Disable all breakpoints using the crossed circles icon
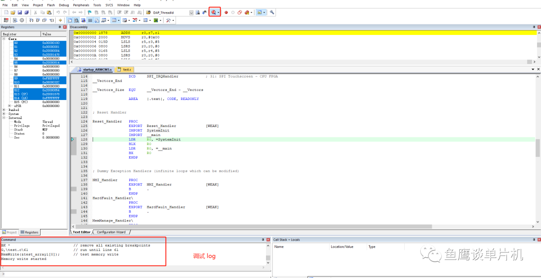The height and width of the screenshot is (278, 541). pos(240,12)
